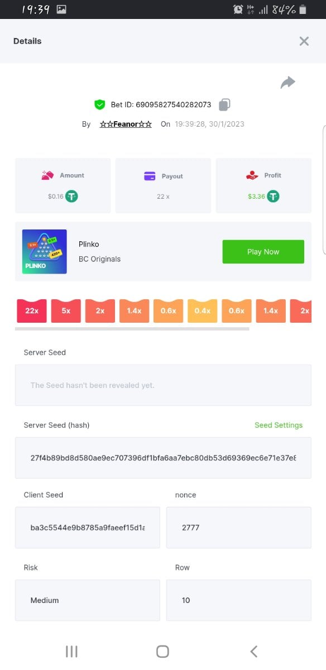Viewport: 326px width, 670px height.
Task: Click the green verified shield icon
Action: click(99, 104)
